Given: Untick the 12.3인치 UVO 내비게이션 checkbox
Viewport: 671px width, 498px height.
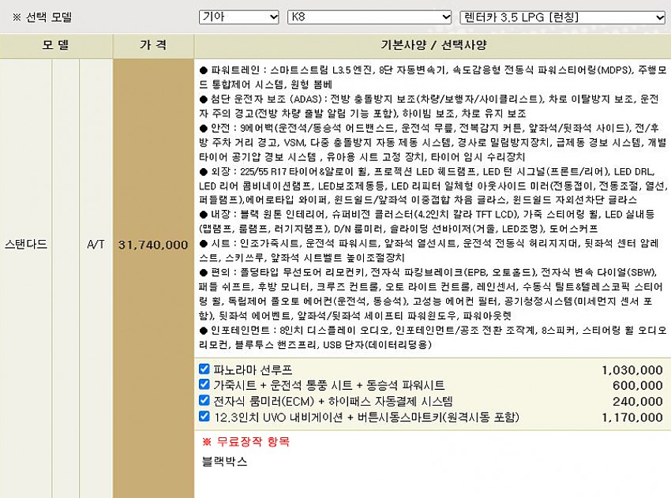Looking at the screenshot, I should [204, 416].
